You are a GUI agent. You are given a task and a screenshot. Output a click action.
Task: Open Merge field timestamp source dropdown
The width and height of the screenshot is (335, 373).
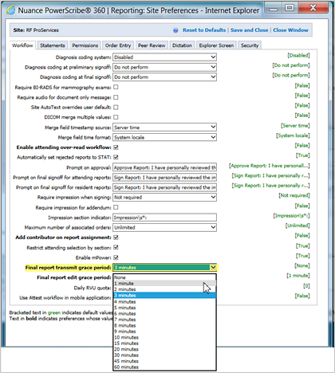pyautogui.click(x=164, y=128)
